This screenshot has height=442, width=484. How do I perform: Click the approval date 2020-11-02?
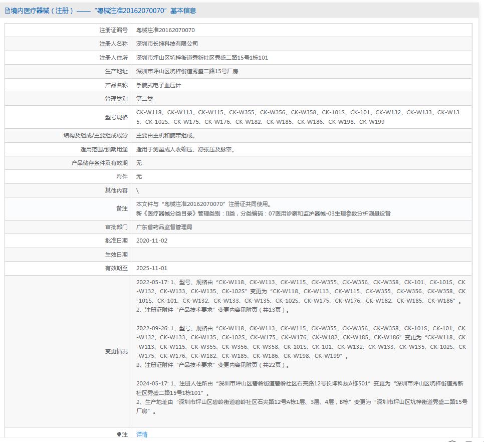[x=152, y=241]
